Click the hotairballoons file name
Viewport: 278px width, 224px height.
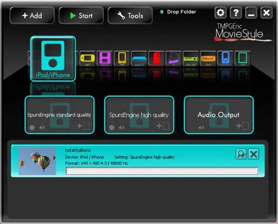[78, 150]
